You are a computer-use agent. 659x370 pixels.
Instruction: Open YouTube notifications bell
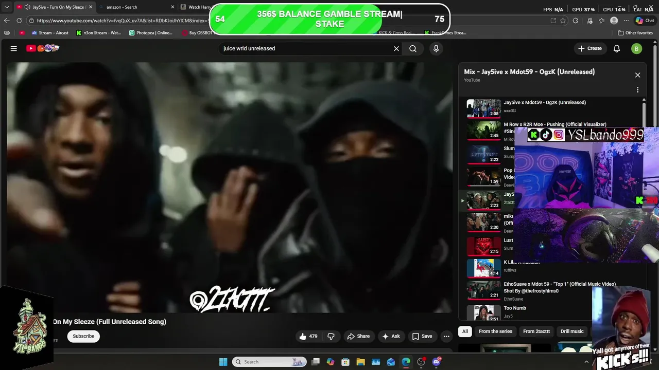tap(617, 48)
